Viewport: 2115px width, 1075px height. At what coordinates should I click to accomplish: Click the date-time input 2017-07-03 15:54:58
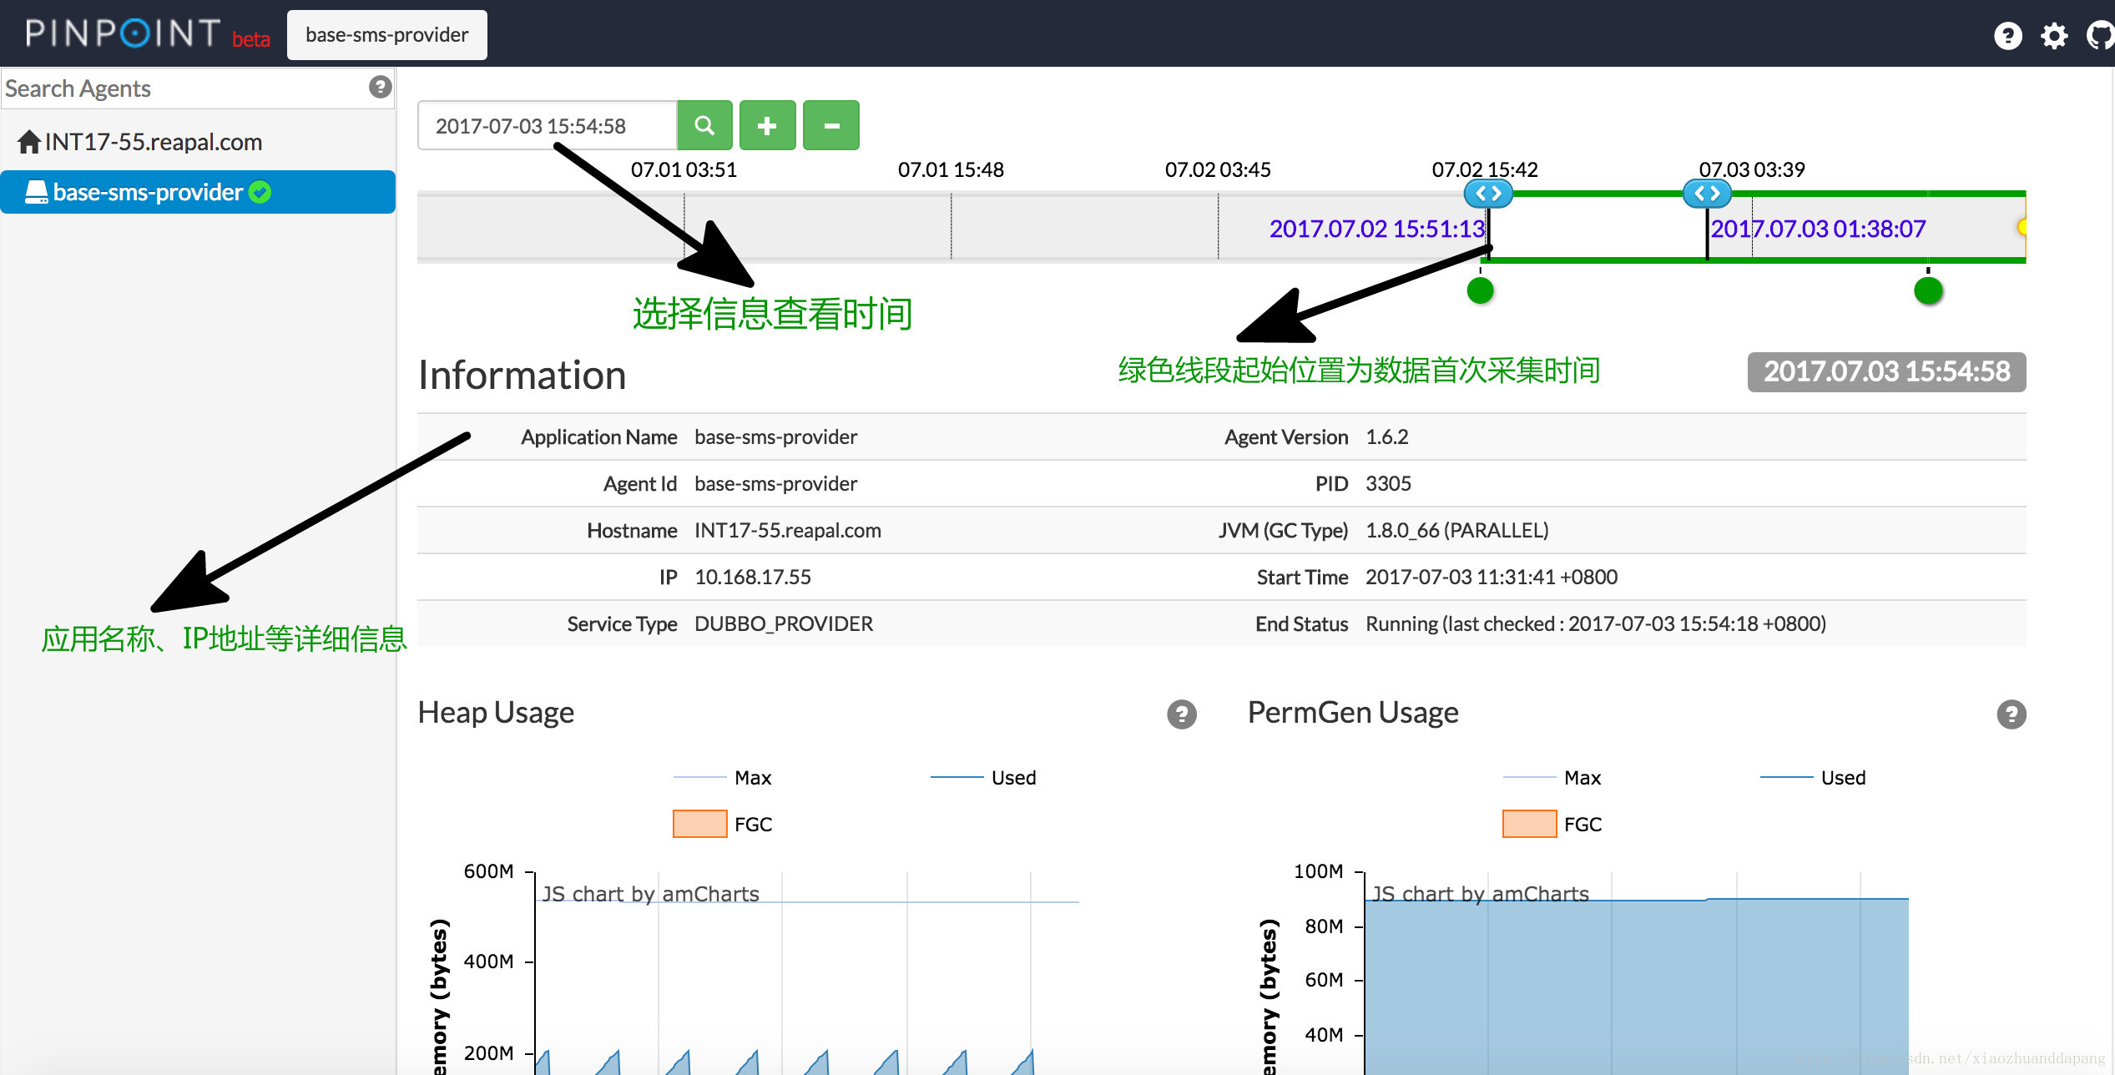point(547,126)
